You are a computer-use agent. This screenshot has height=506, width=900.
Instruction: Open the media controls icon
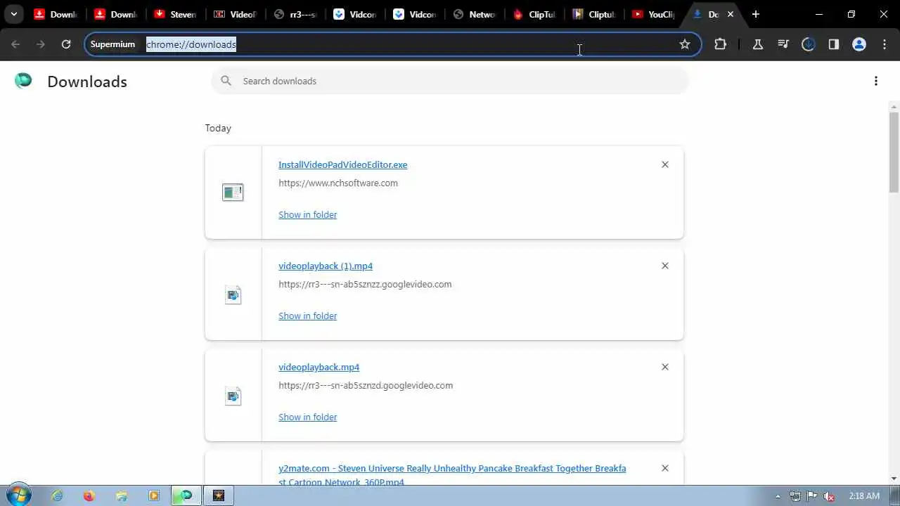tap(783, 44)
